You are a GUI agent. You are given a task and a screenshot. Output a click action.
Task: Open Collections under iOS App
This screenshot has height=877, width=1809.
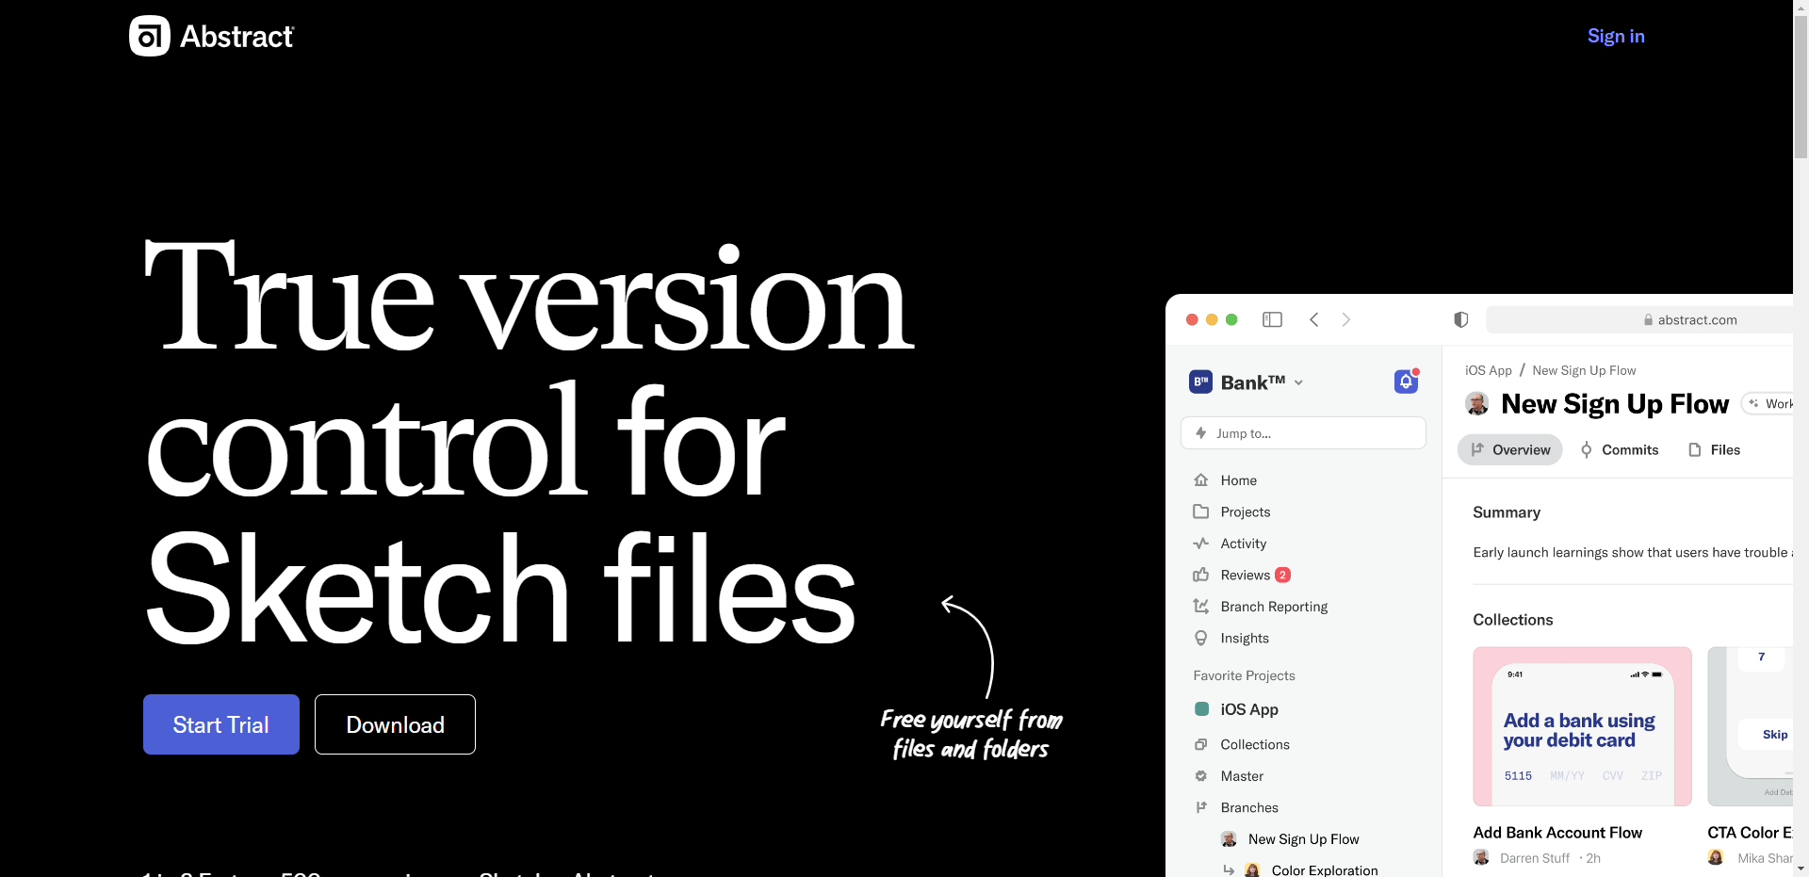[x=1255, y=744]
